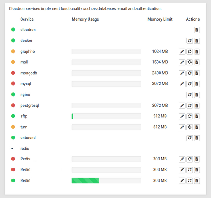211x198 pixels.
Task: Open logs for the cloudron service
Action: 197,30
